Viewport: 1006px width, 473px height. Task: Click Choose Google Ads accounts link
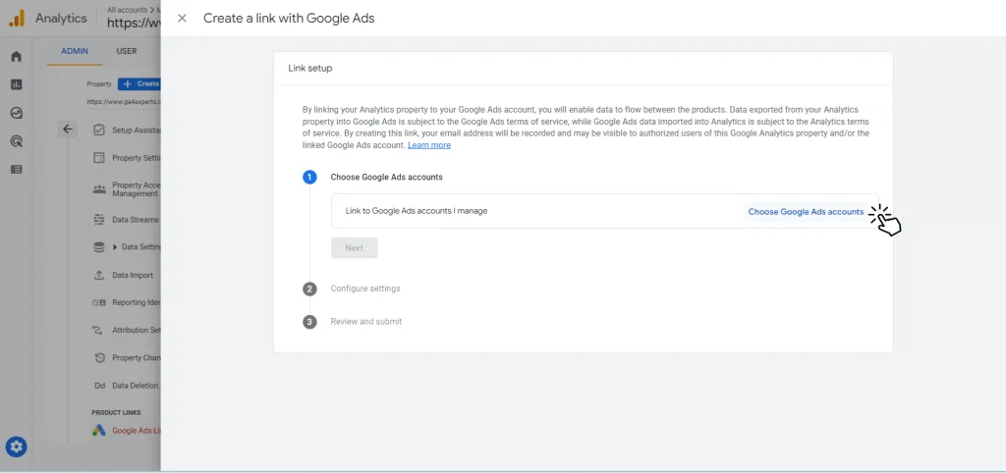click(806, 212)
